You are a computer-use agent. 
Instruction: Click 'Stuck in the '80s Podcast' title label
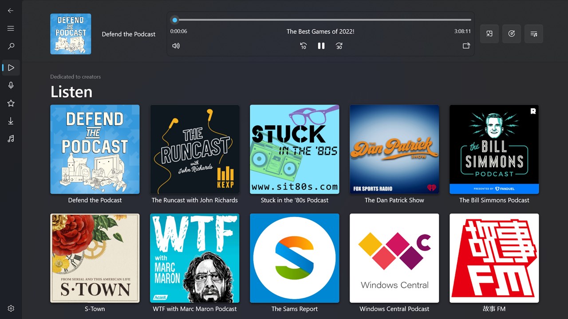[295, 200]
